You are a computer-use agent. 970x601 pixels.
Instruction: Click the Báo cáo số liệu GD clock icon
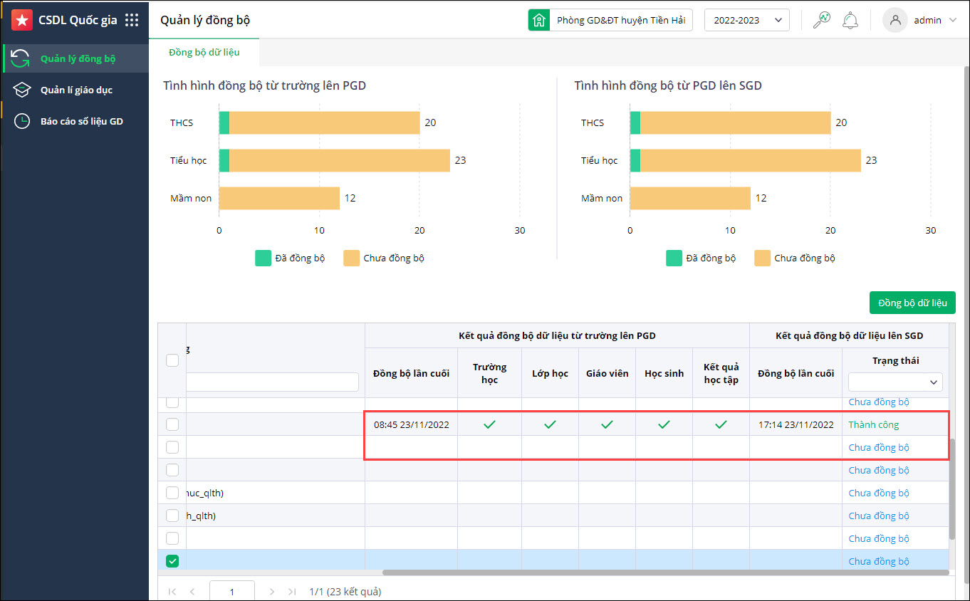[22, 121]
